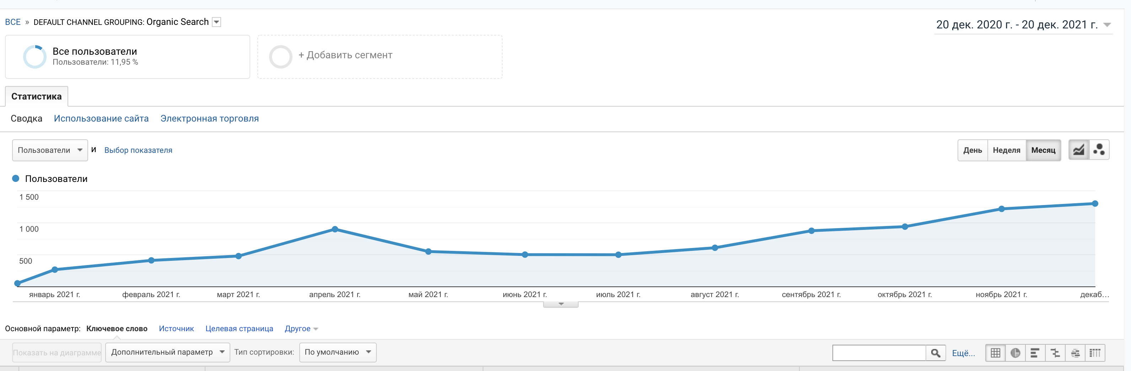Click the сентябрь 2021 data point

click(811, 231)
